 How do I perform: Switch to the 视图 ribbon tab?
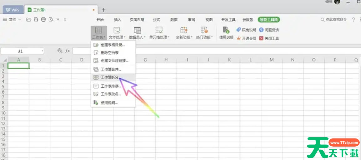[209, 20]
